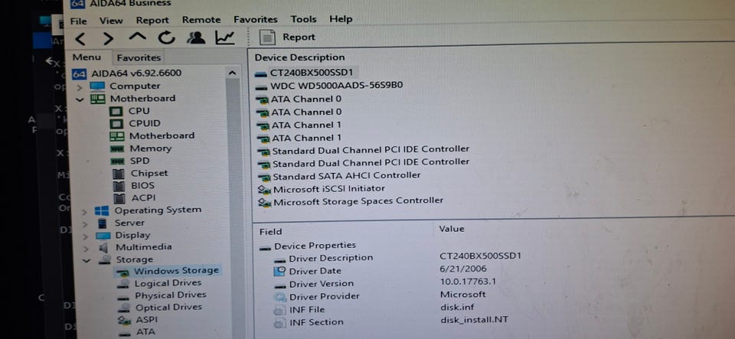735x339 pixels.
Task: Open the Tools menu
Action: click(303, 19)
